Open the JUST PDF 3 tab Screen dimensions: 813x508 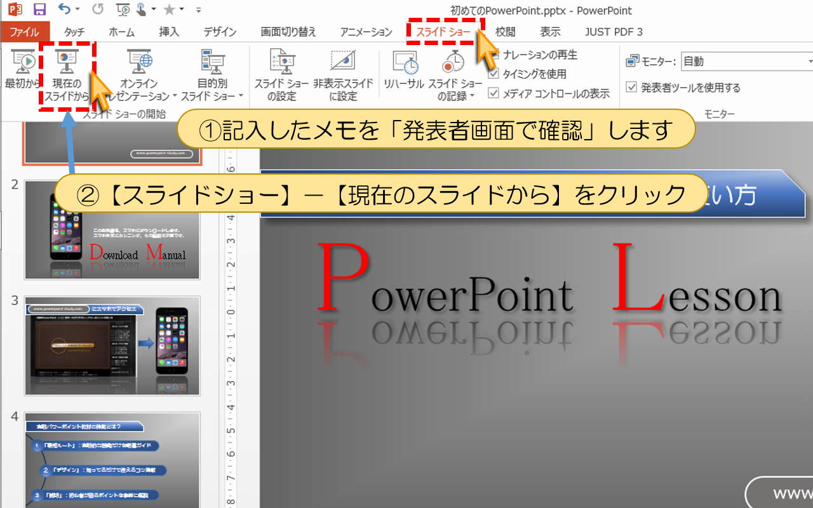tap(614, 32)
